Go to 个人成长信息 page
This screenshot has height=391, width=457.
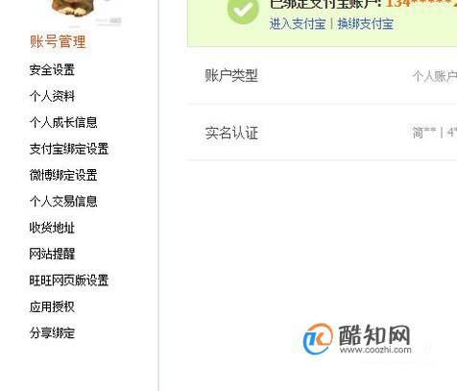[x=63, y=122]
